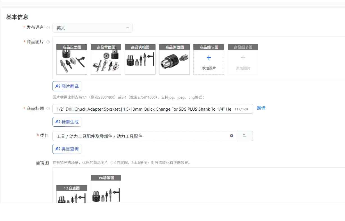This screenshot has width=345, height=221.
Task: Click help icon beside 商品图片 label
Action: click(x=48, y=42)
